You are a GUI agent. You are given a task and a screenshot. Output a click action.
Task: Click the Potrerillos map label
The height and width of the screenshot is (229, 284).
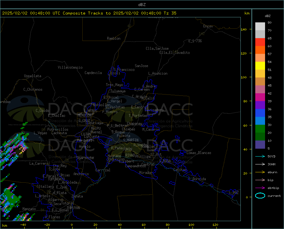tap(58, 129)
